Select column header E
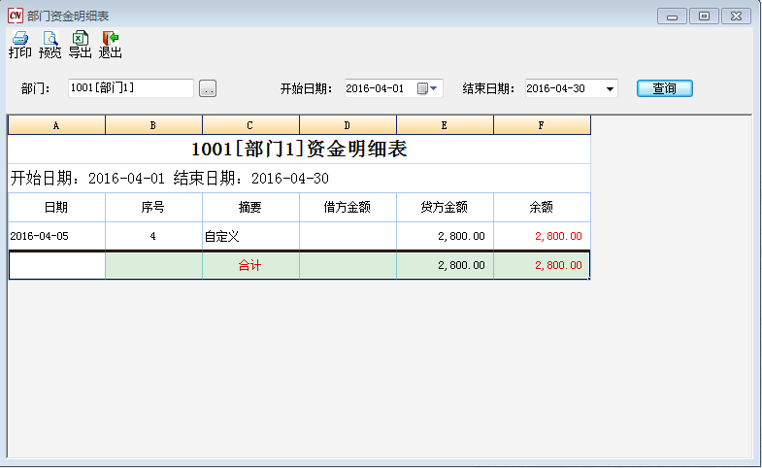This screenshot has width=762, height=468. click(446, 125)
